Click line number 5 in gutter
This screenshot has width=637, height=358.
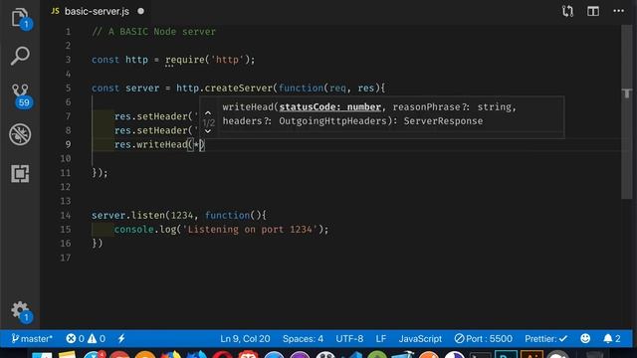[68, 89]
